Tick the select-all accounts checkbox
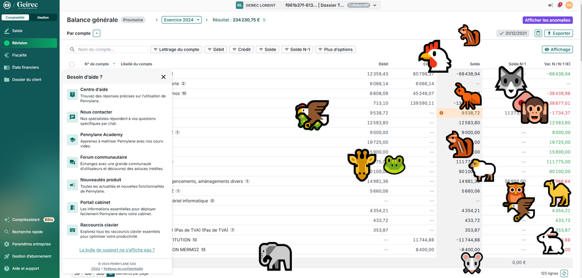Screen dimensions: 582x278 [x=72, y=64]
